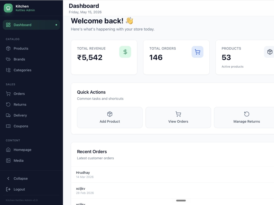
Task: Open the Coupons page
Action: click(32, 126)
